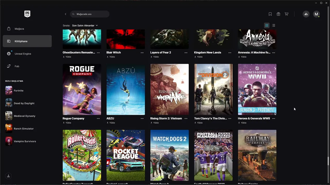Open more options for Rogue Company
This screenshot has width=330, height=185.
coord(98,118)
